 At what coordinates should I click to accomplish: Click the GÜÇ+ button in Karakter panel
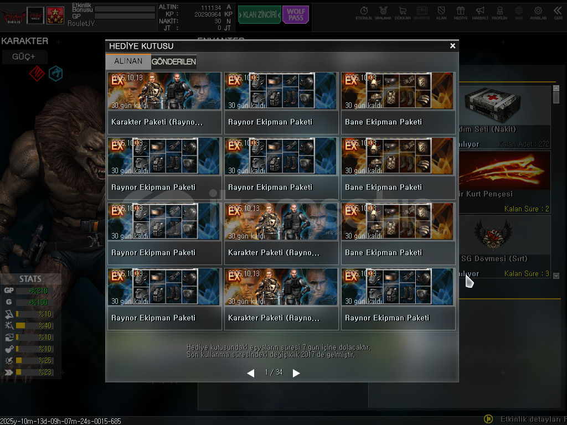pos(24,57)
